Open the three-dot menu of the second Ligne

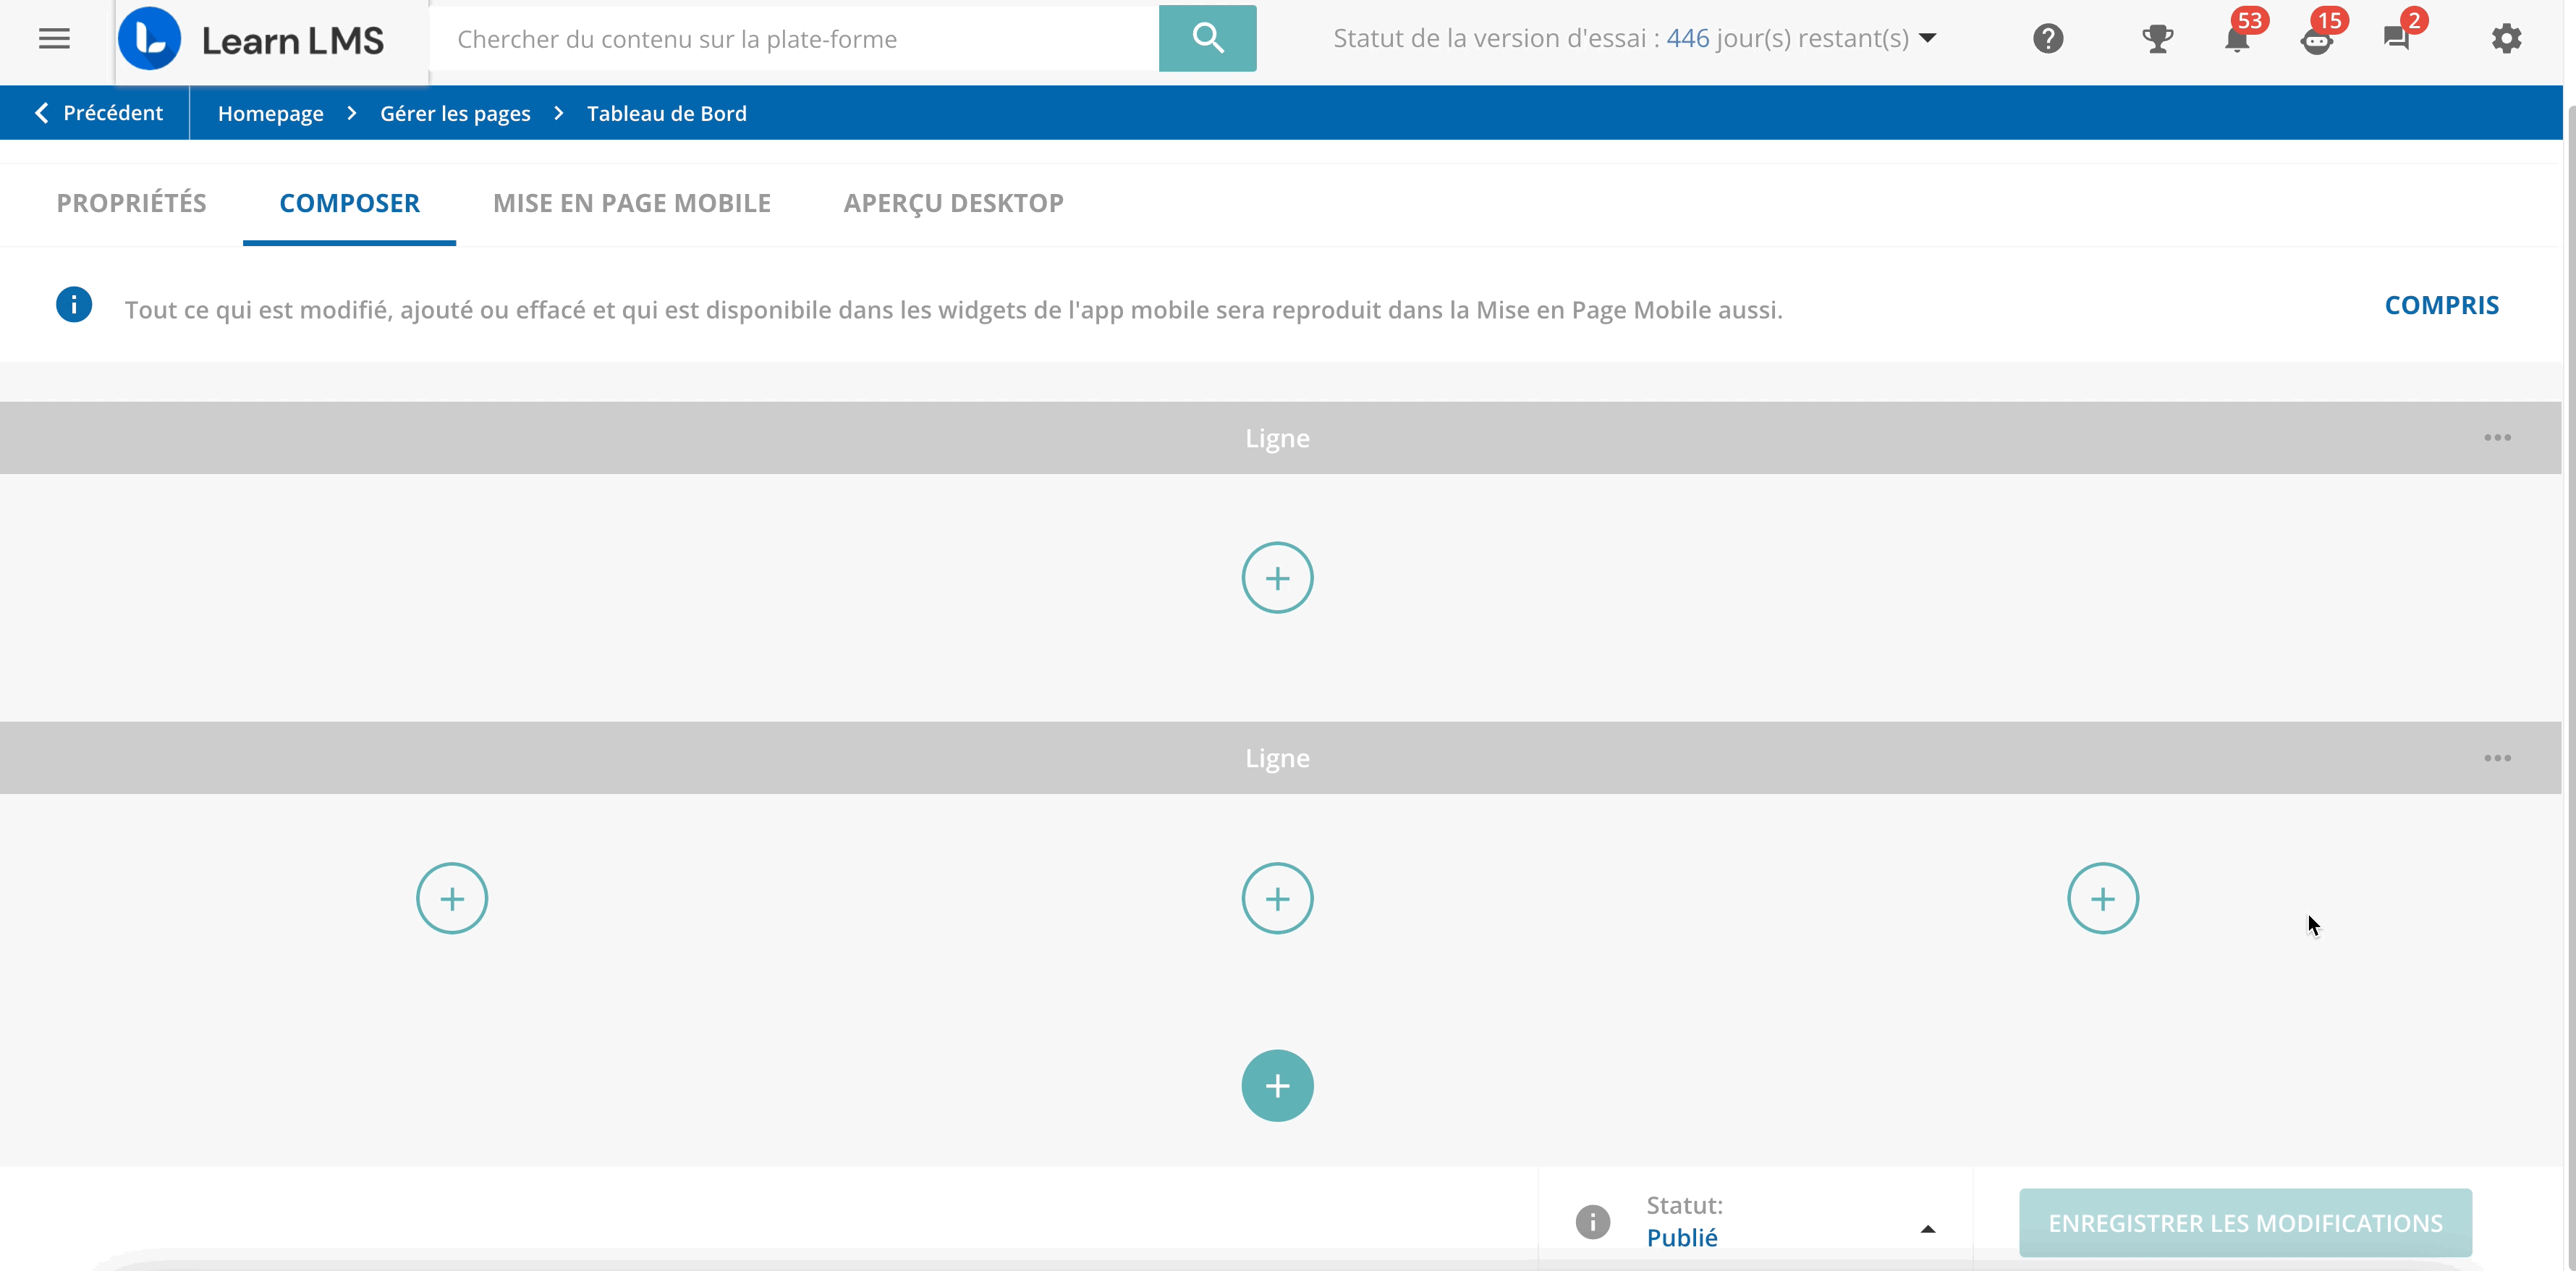point(2497,758)
